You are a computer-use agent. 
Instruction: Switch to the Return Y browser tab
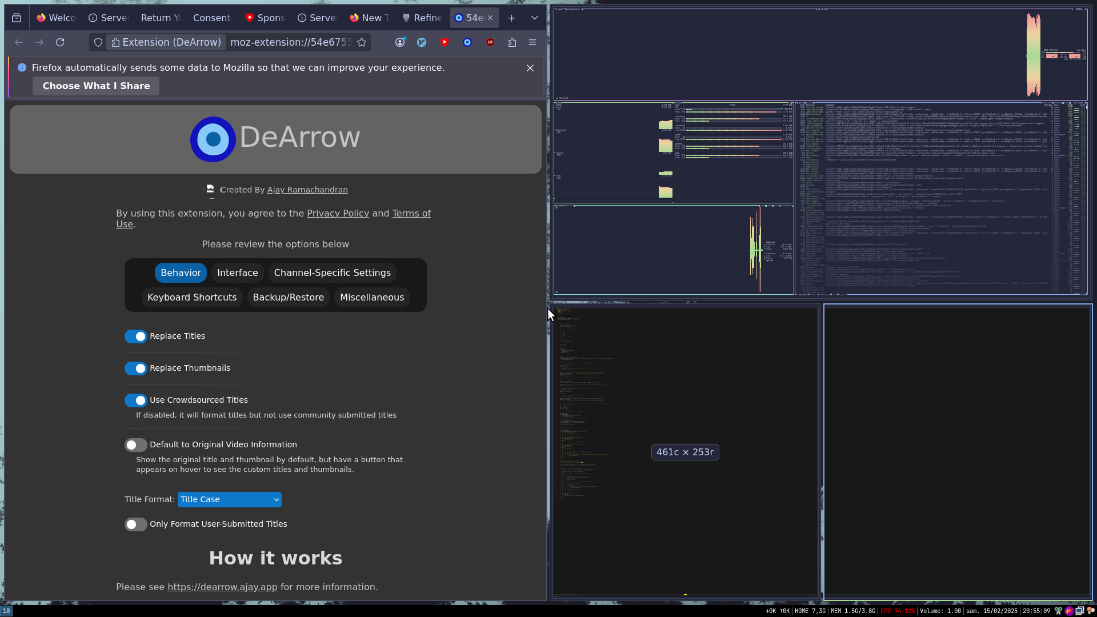pos(161,18)
